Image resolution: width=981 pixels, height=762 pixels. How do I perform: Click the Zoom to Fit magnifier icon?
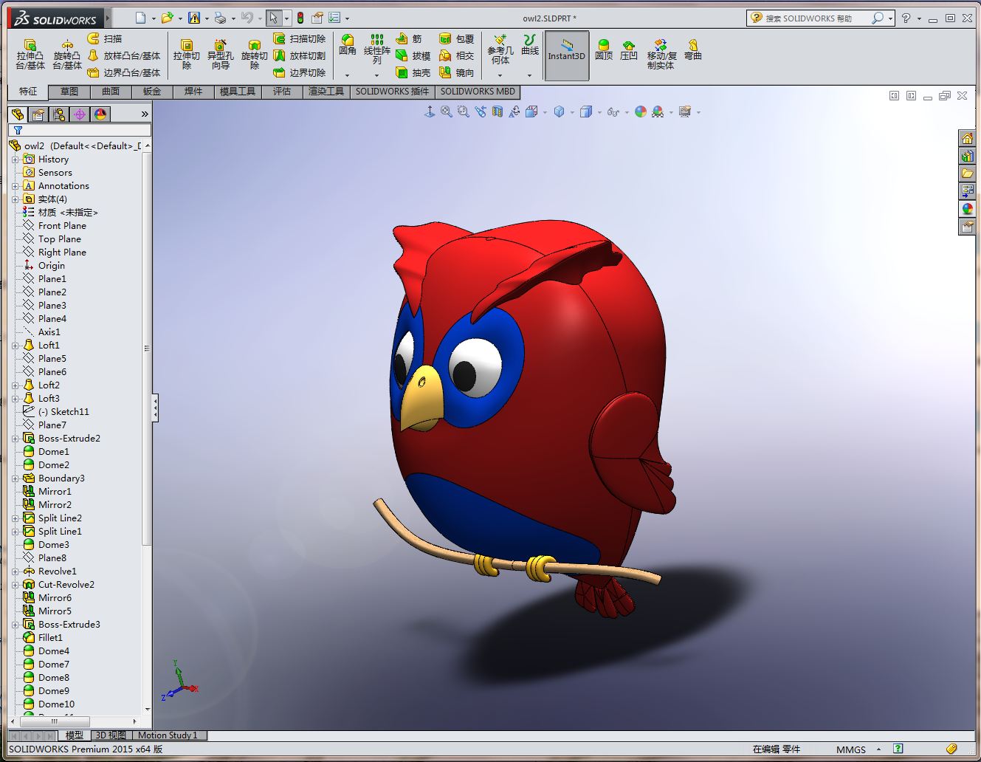click(447, 111)
